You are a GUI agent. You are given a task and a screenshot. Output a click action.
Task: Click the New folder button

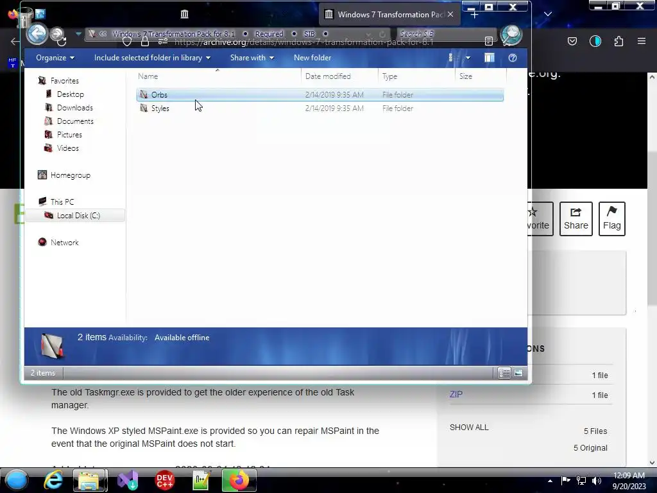coord(312,58)
